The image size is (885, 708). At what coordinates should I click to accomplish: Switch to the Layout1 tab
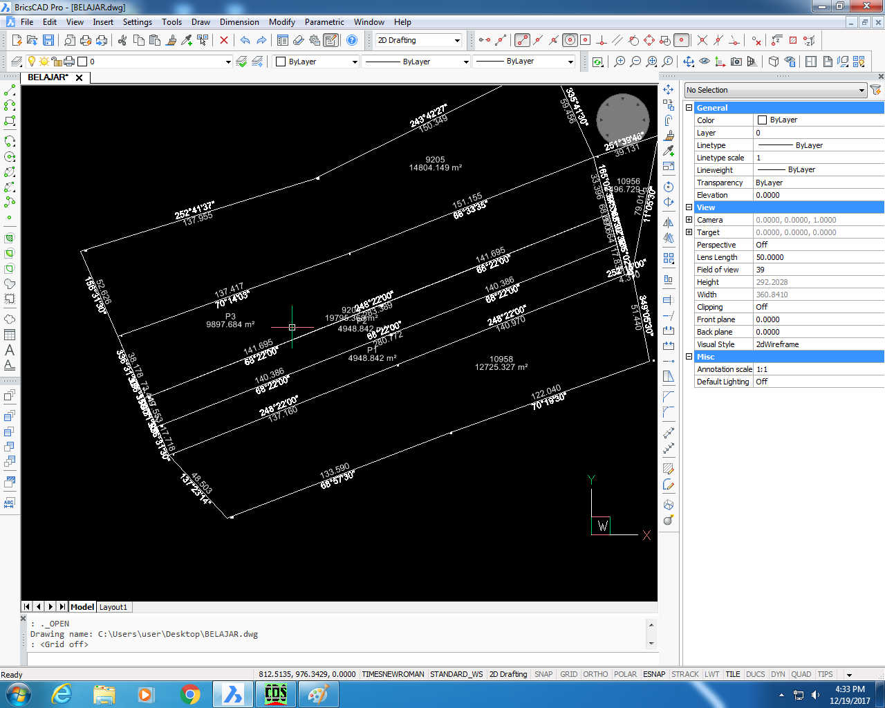click(113, 606)
